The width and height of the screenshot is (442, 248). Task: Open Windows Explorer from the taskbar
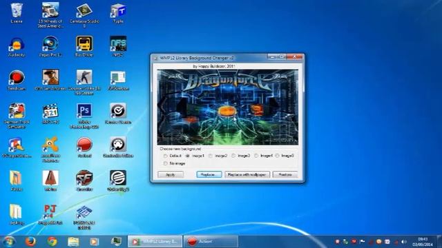[73, 242]
